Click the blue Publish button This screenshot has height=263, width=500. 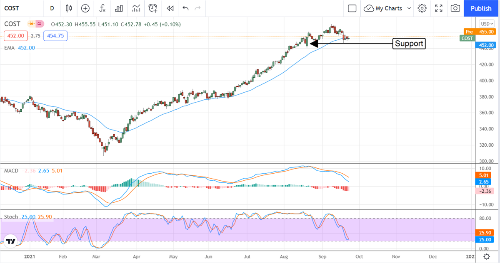tap(481, 8)
